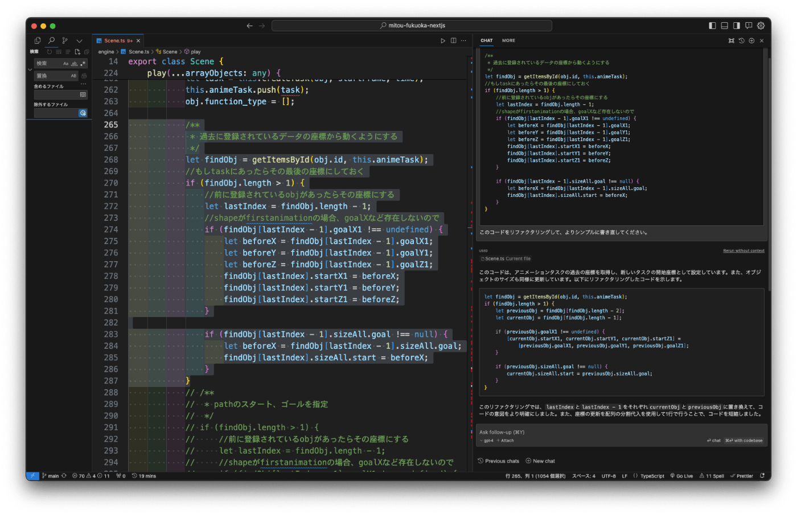Viewport: 797px width, 515px height.
Task: Click the engine breadcrumb segment
Action: (106, 52)
